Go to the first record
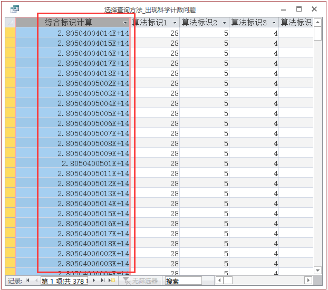The image size is (328, 290). 27,281
